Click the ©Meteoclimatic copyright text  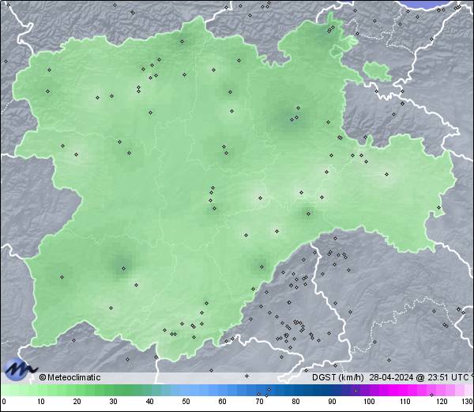(70, 377)
